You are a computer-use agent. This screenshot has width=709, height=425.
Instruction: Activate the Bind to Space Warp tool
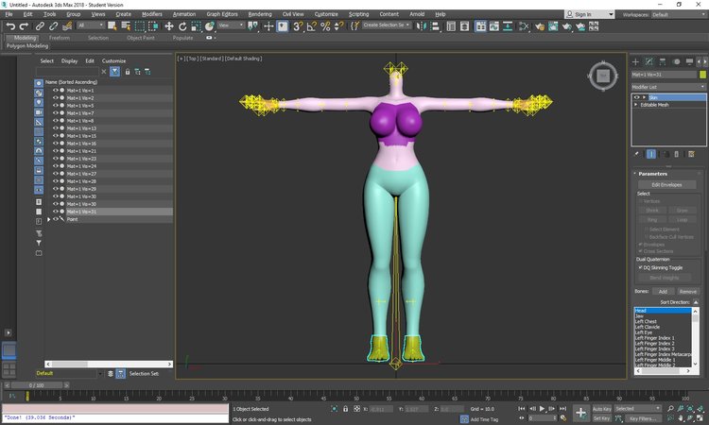coord(67,26)
